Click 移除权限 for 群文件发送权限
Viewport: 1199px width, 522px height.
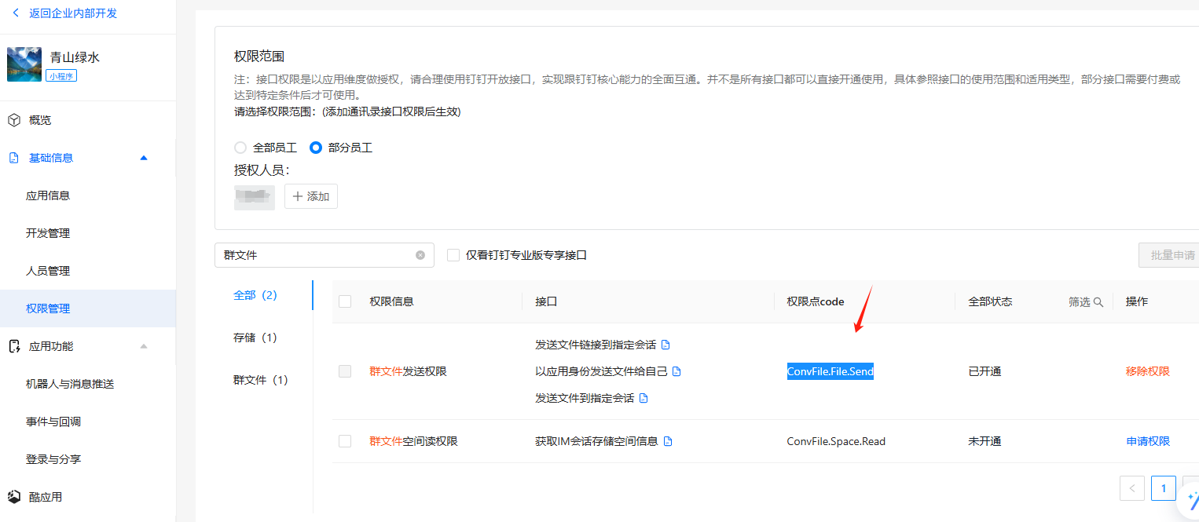point(1148,371)
